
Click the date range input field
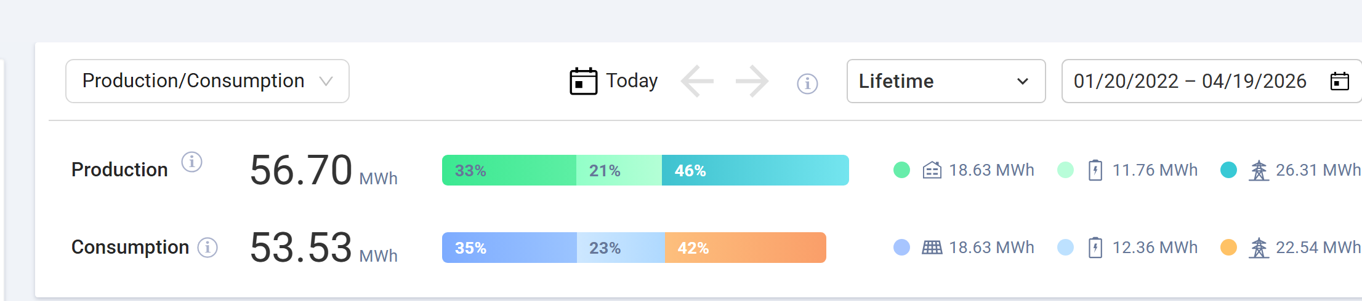point(1190,81)
